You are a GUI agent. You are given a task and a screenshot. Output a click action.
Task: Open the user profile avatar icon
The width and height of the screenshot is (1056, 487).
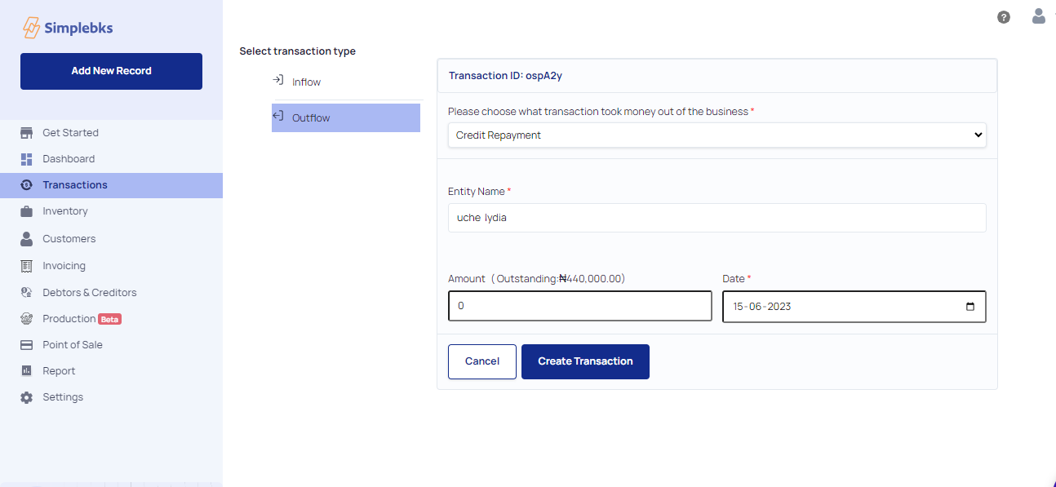tap(1038, 16)
